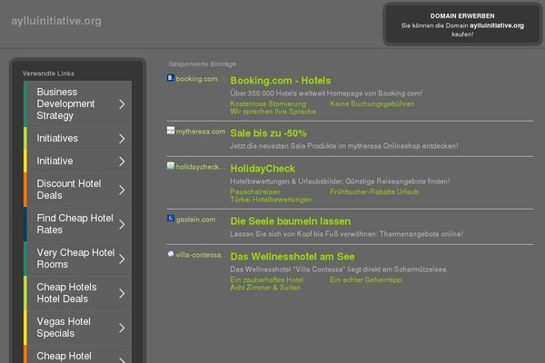Click Türkei Hotelbewertungen sublink
Image resolution: width=545 pixels, height=363 pixels.
(x=271, y=200)
